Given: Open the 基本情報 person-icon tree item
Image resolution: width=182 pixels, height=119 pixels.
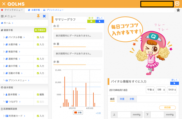Looking at the screenshot, I should pyautogui.click(x=12, y=95).
